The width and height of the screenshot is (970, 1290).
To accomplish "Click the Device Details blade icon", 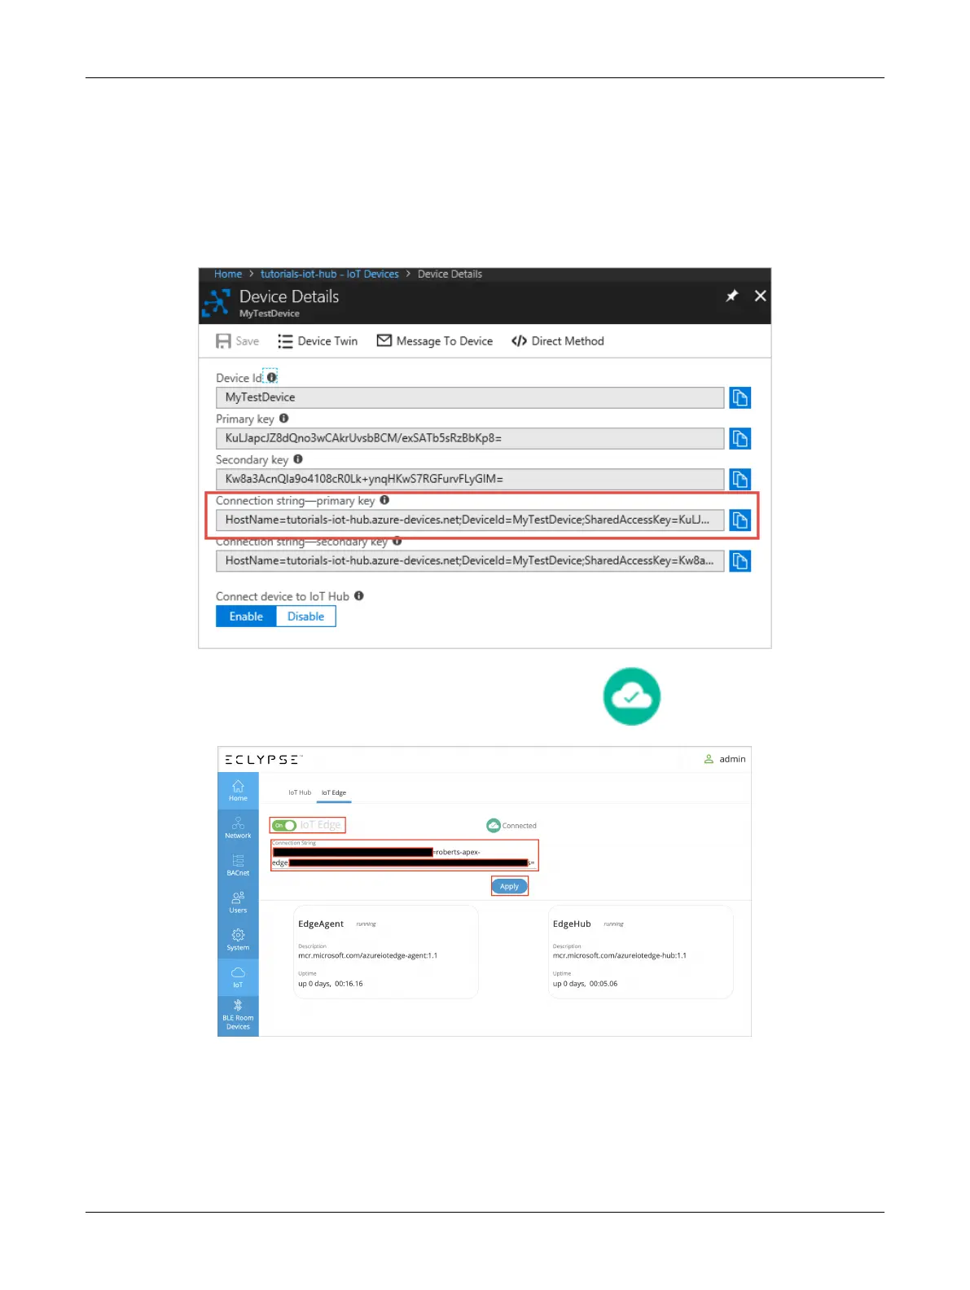I will [217, 302].
